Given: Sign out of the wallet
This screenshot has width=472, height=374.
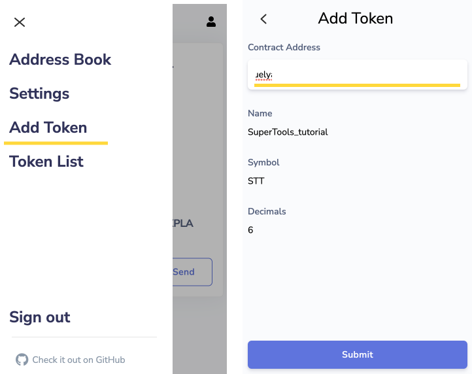Looking at the screenshot, I should [x=40, y=317].
